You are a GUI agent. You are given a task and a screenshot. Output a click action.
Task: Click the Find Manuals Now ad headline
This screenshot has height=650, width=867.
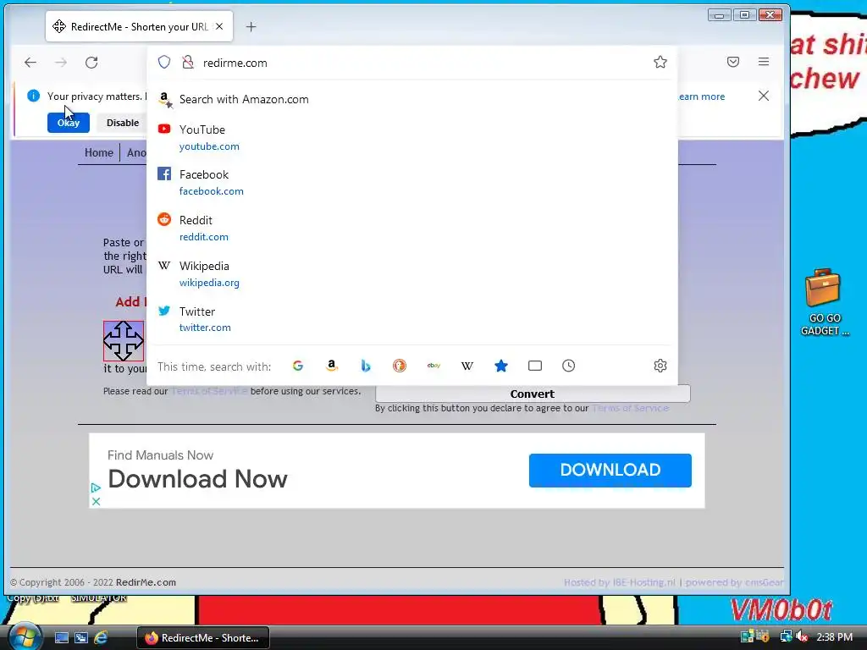[x=160, y=455]
